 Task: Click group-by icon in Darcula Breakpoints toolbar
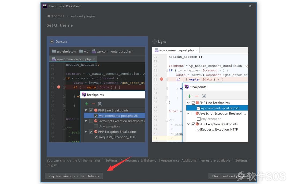(100, 104)
